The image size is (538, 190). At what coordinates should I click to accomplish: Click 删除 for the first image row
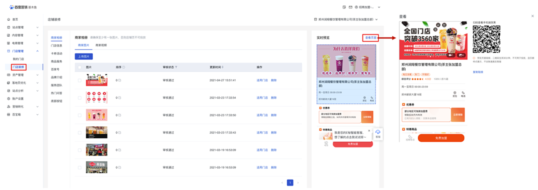273,80
